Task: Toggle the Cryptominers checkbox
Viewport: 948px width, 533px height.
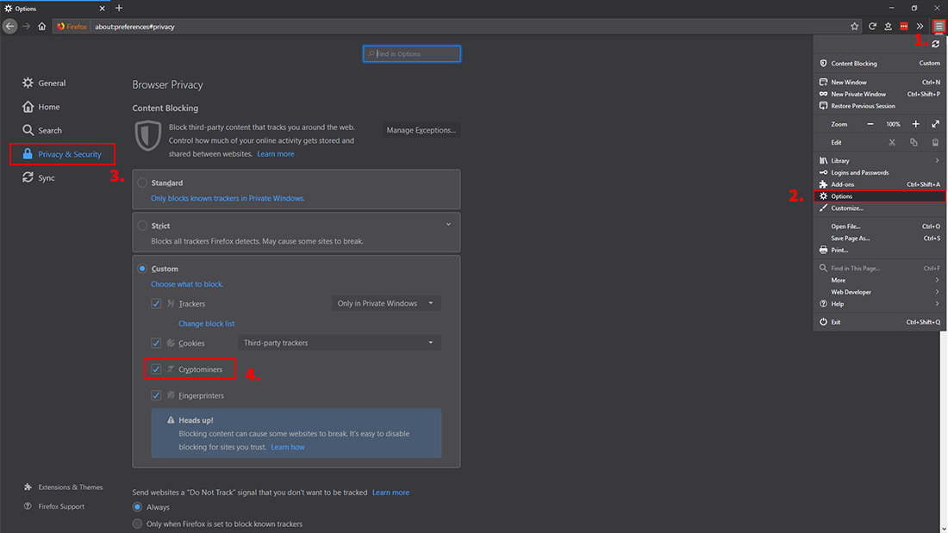Action: pos(156,369)
